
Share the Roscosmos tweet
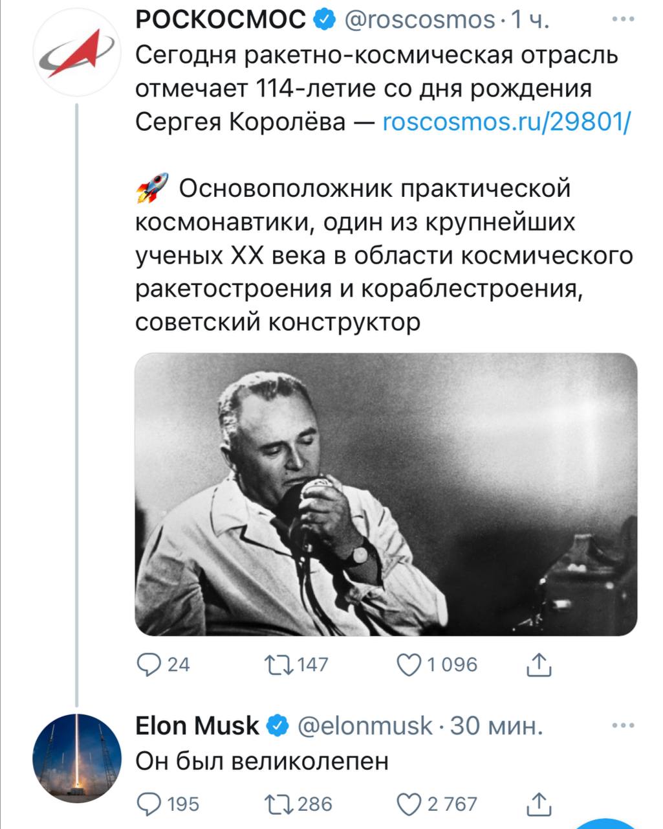tap(539, 664)
